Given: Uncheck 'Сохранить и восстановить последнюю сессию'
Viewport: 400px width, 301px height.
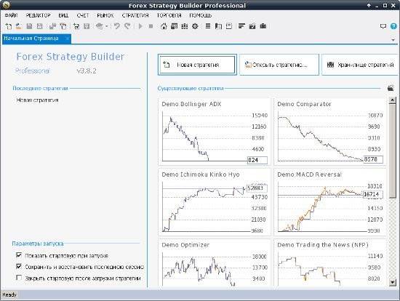Looking at the screenshot, I should (19, 266).
